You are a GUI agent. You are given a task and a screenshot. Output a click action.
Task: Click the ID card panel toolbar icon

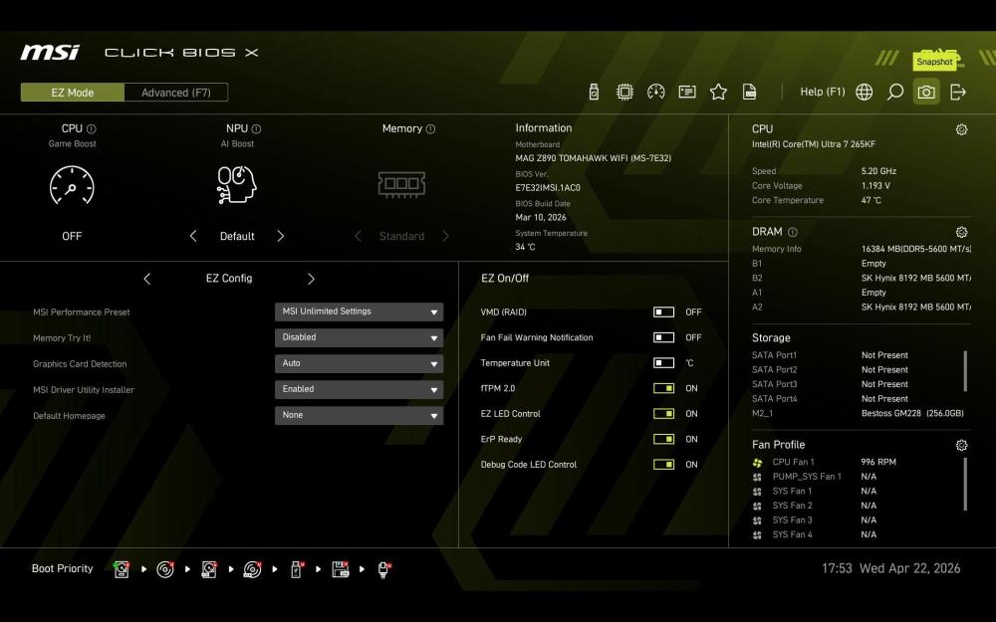(686, 92)
